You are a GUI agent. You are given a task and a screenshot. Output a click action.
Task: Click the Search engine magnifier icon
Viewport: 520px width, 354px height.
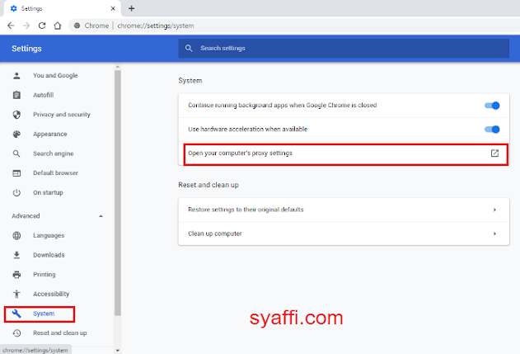16,153
